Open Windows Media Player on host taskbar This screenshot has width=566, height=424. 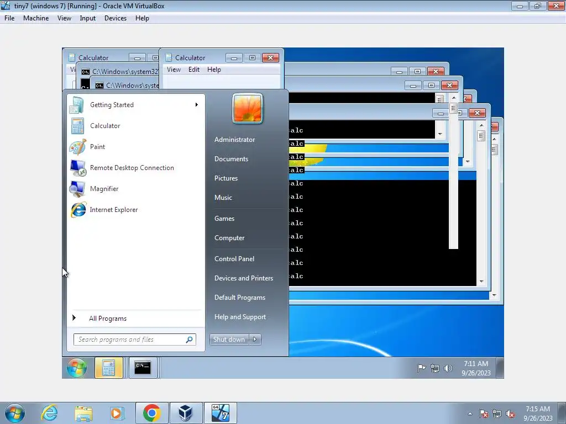[117, 413]
